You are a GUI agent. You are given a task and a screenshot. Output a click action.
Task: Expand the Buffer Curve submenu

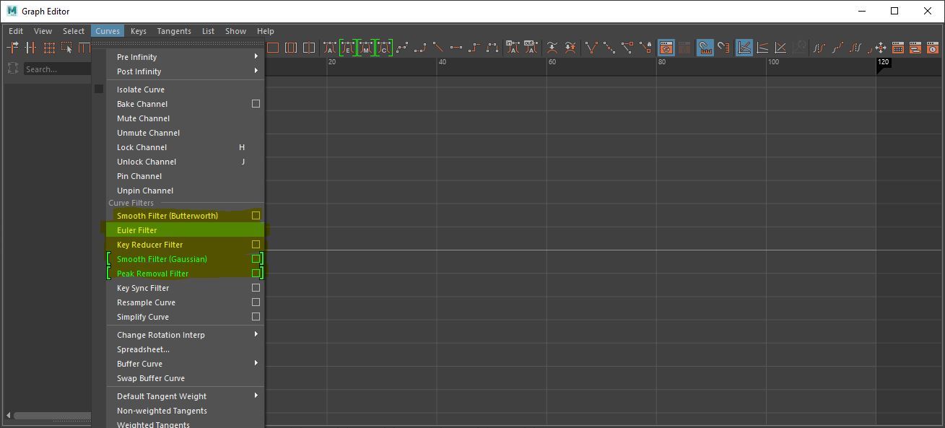click(185, 364)
